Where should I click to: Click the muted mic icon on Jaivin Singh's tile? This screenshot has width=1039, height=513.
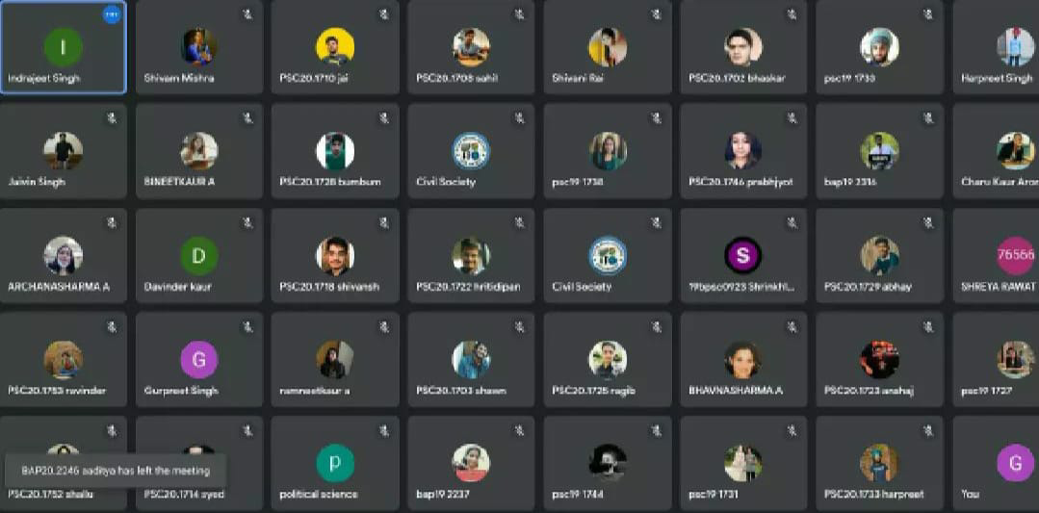[112, 118]
